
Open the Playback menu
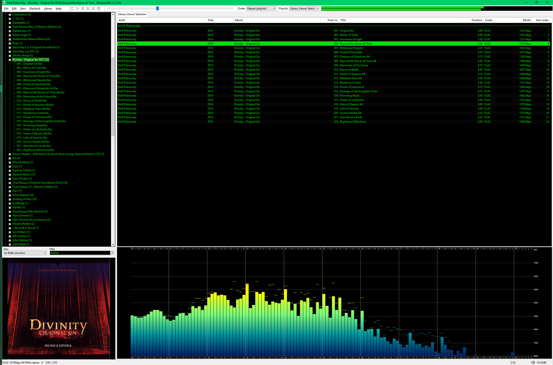pos(35,9)
